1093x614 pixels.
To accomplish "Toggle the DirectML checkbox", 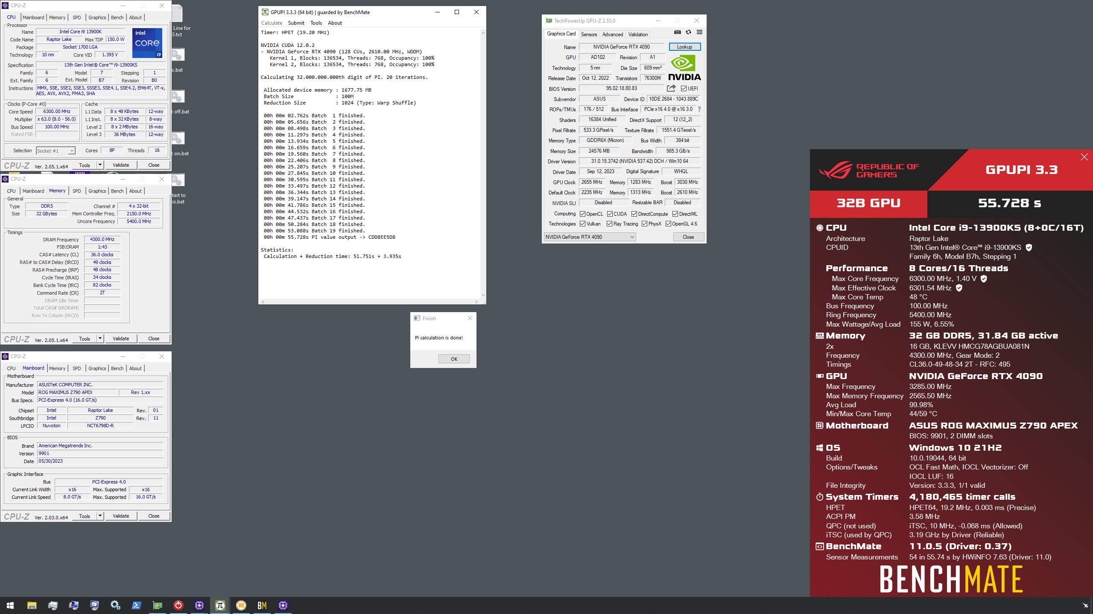I will click(675, 214).
